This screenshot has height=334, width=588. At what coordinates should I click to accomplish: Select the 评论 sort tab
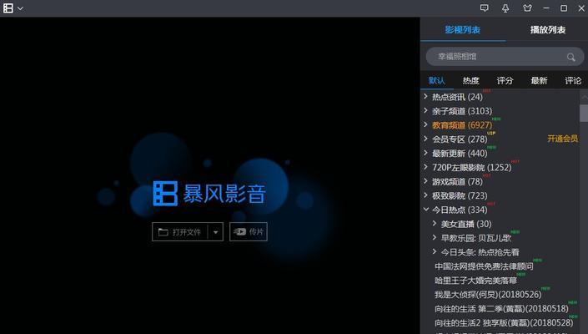(x=573, y=80)
